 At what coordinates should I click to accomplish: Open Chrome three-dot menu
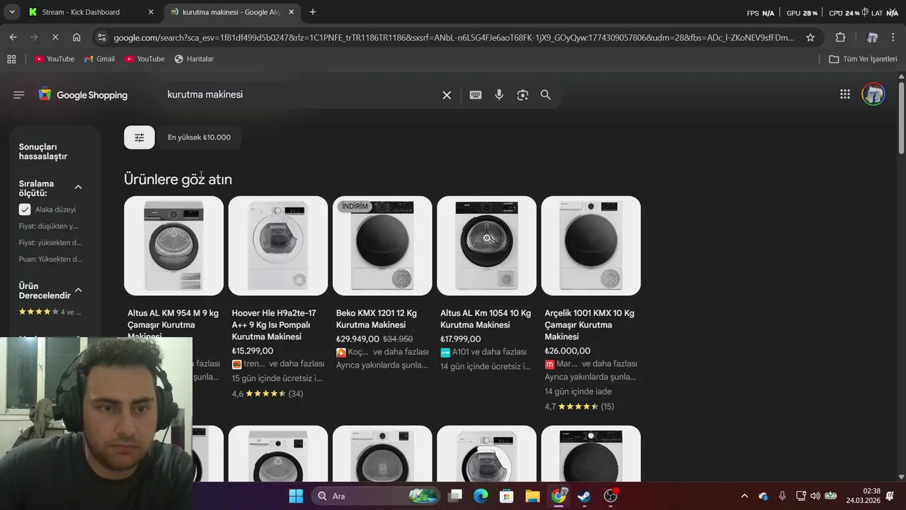coord(893,38)
